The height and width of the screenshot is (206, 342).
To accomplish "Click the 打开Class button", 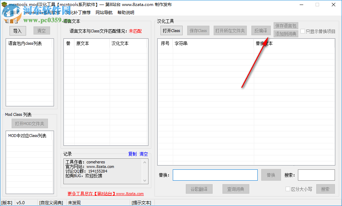I will pos(171,30).
